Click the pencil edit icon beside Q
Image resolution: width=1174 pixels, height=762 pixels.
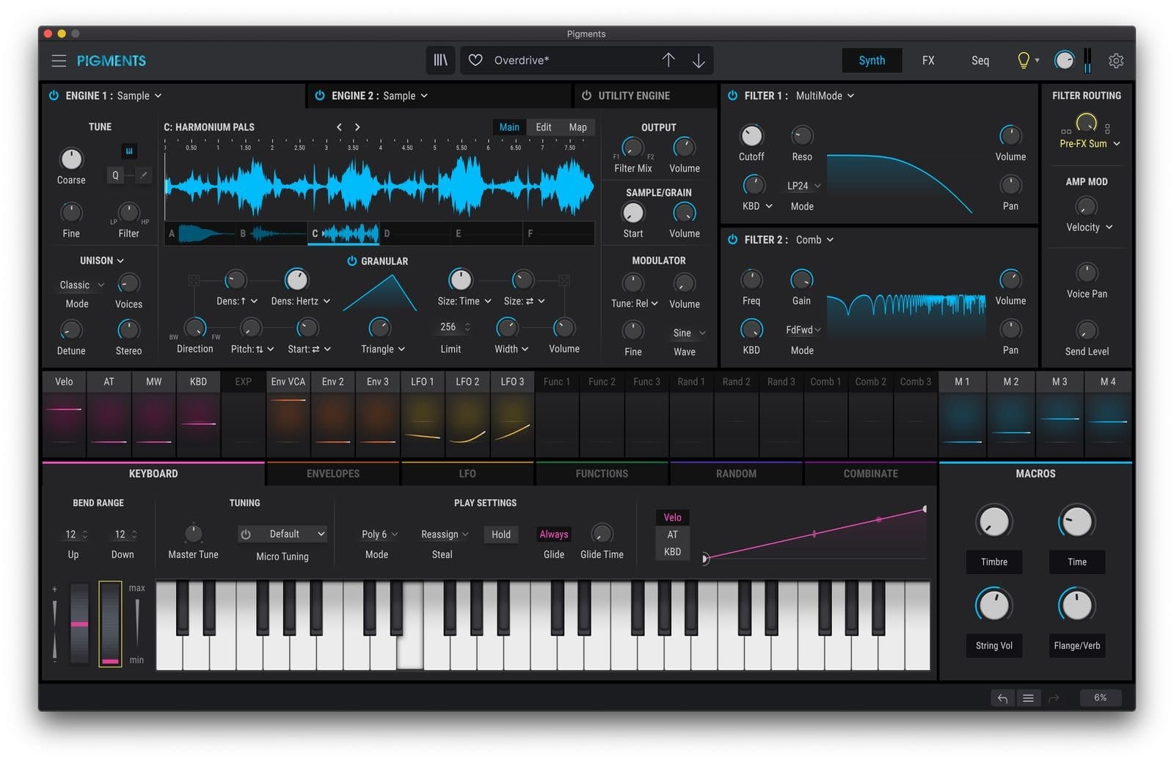point(144,175)
